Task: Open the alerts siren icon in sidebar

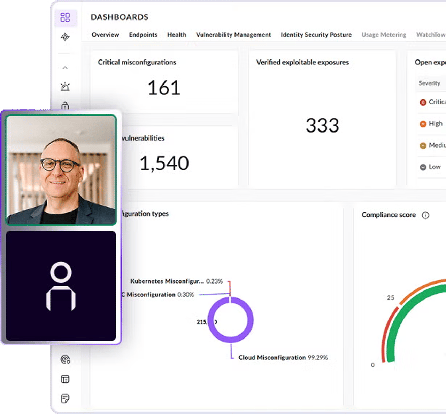Action: pyautogui.click(x=65, y=87)
